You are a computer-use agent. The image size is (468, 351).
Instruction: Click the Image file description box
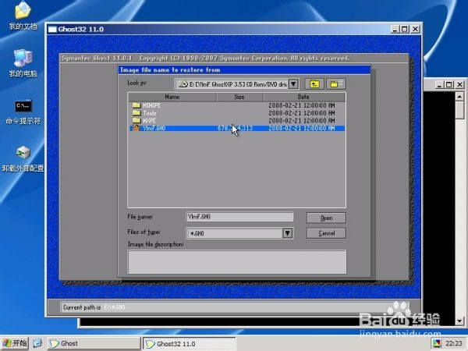pyautogui.click(x=237, y=262)
